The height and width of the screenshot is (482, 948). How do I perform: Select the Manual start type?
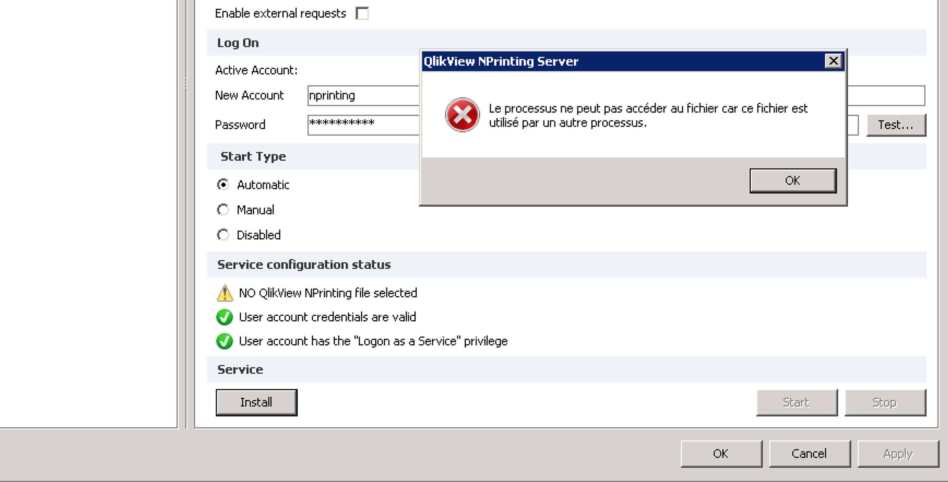point(223,210)
